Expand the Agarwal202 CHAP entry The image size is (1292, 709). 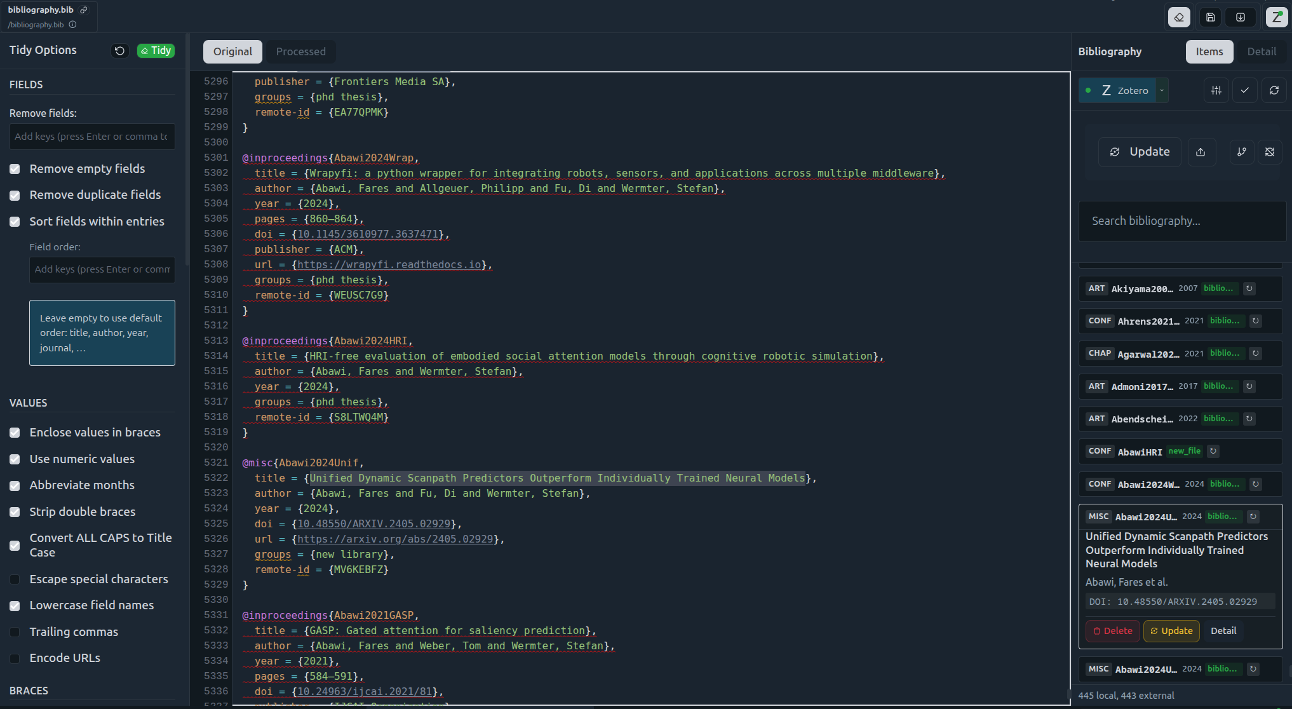point(1180,354)
